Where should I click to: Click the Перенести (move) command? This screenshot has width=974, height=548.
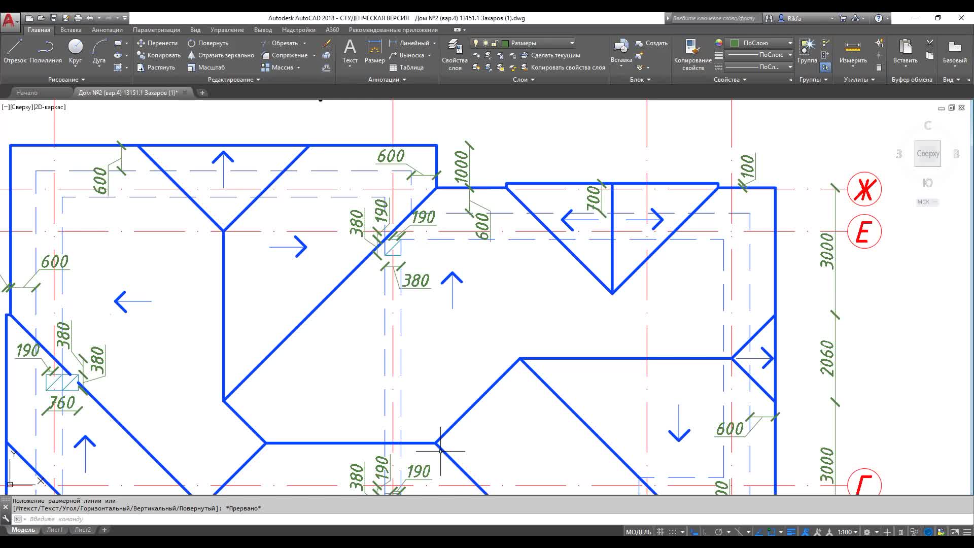[x=157, y=43]
